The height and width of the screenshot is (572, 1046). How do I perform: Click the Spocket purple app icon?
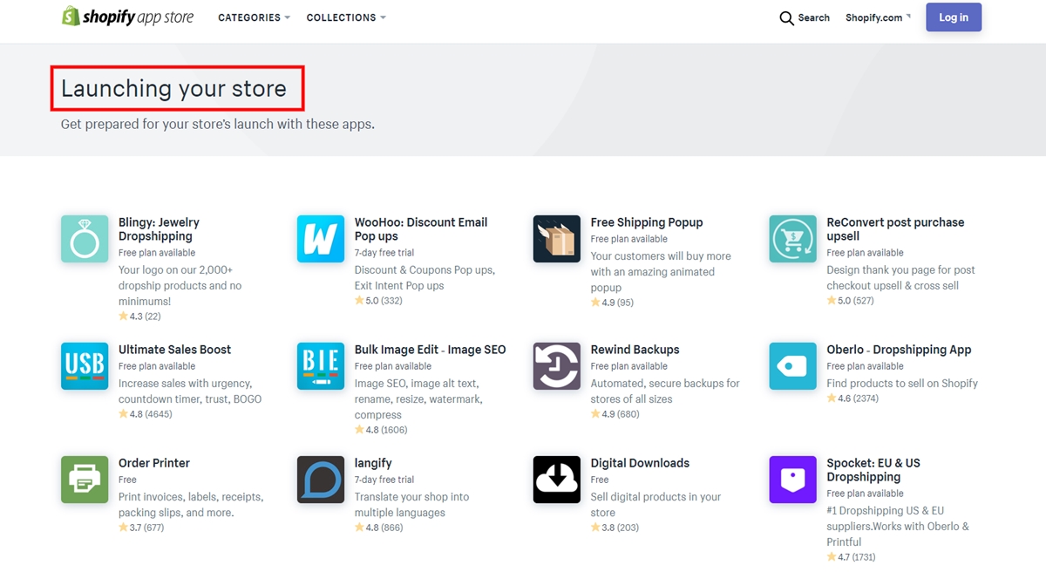[793, 480]
